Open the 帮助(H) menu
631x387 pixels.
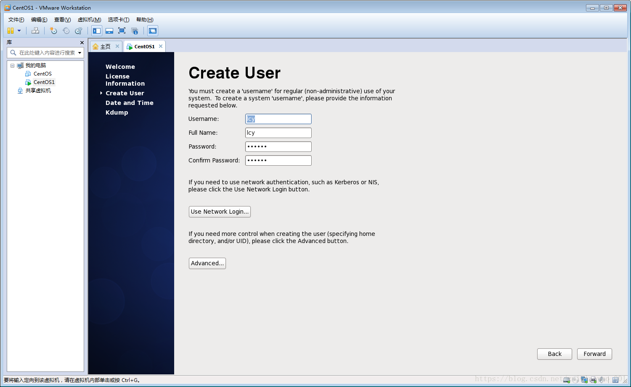point(145,20)
